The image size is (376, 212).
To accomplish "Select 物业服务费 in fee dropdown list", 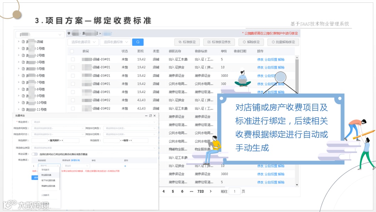I will click(x=46, y=175).
